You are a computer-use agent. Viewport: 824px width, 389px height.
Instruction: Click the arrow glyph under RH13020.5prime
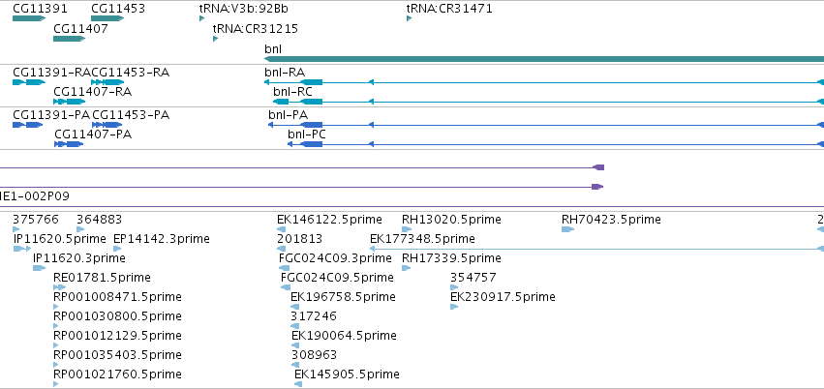point(407,229)
